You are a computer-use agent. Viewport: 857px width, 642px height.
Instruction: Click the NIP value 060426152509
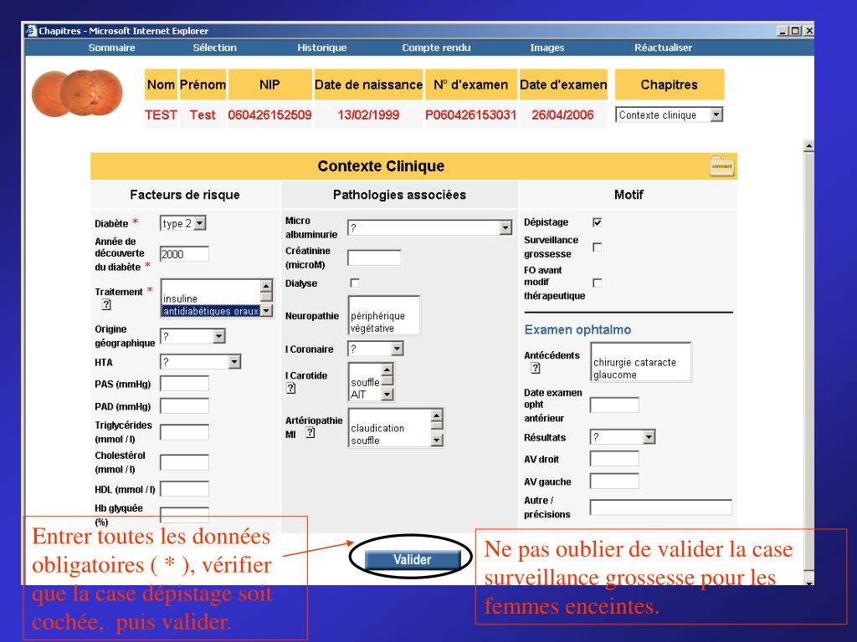pyautogui.click(x=270, y=115)
